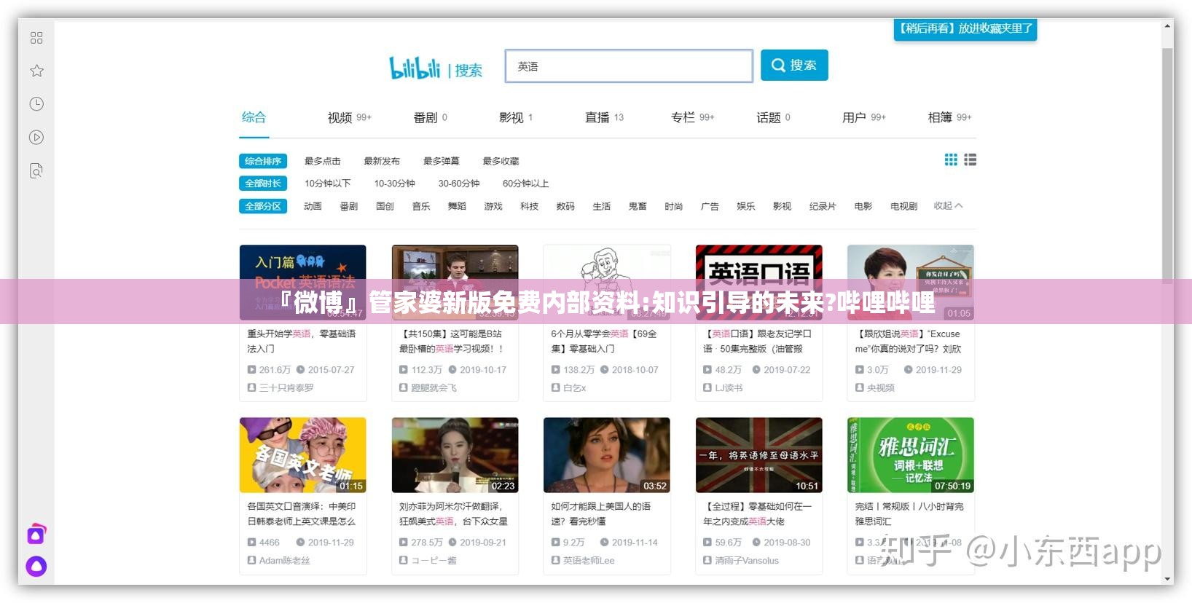Screen dimensions: 1192x603
Task: Open document search icon in sidebar
Action: coord(36,170)
